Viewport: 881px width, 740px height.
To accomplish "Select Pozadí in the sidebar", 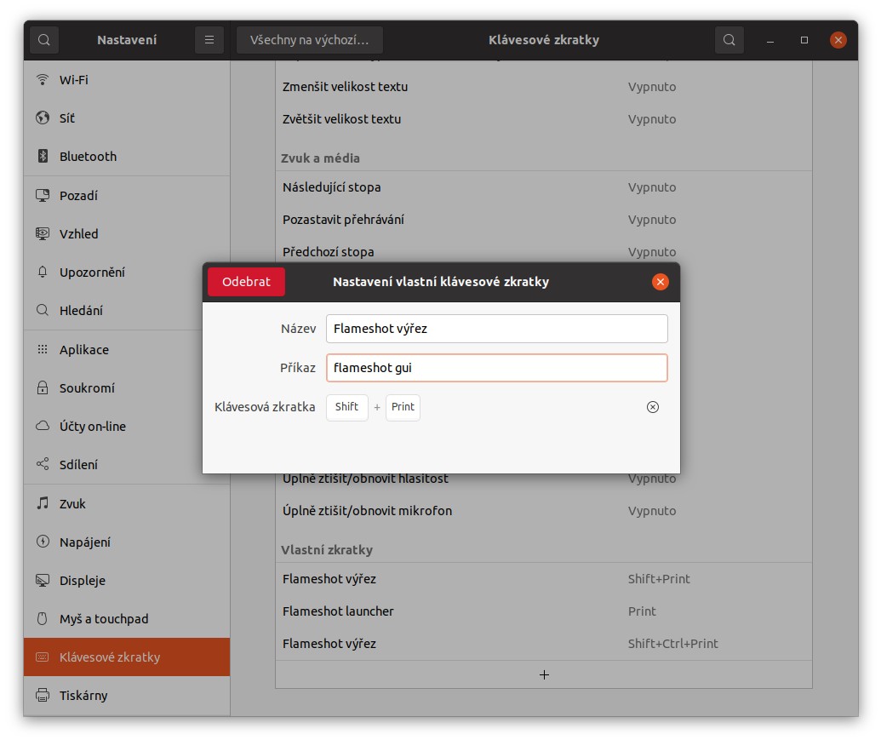I will point(127,196).
